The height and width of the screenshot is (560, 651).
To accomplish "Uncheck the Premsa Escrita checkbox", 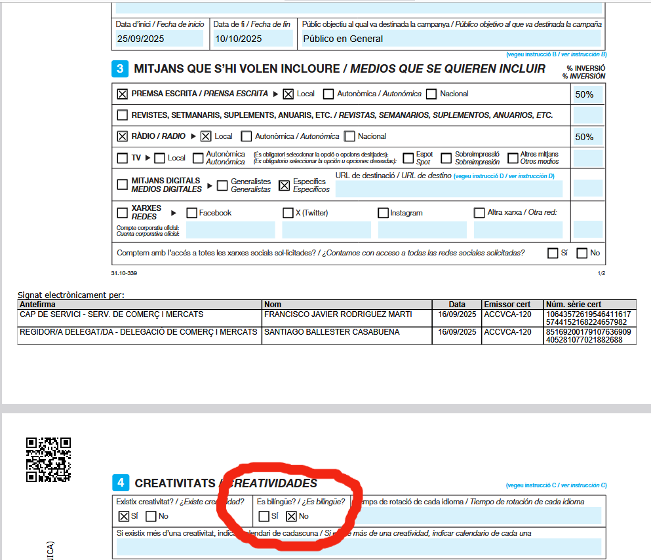I will [122, 94].
